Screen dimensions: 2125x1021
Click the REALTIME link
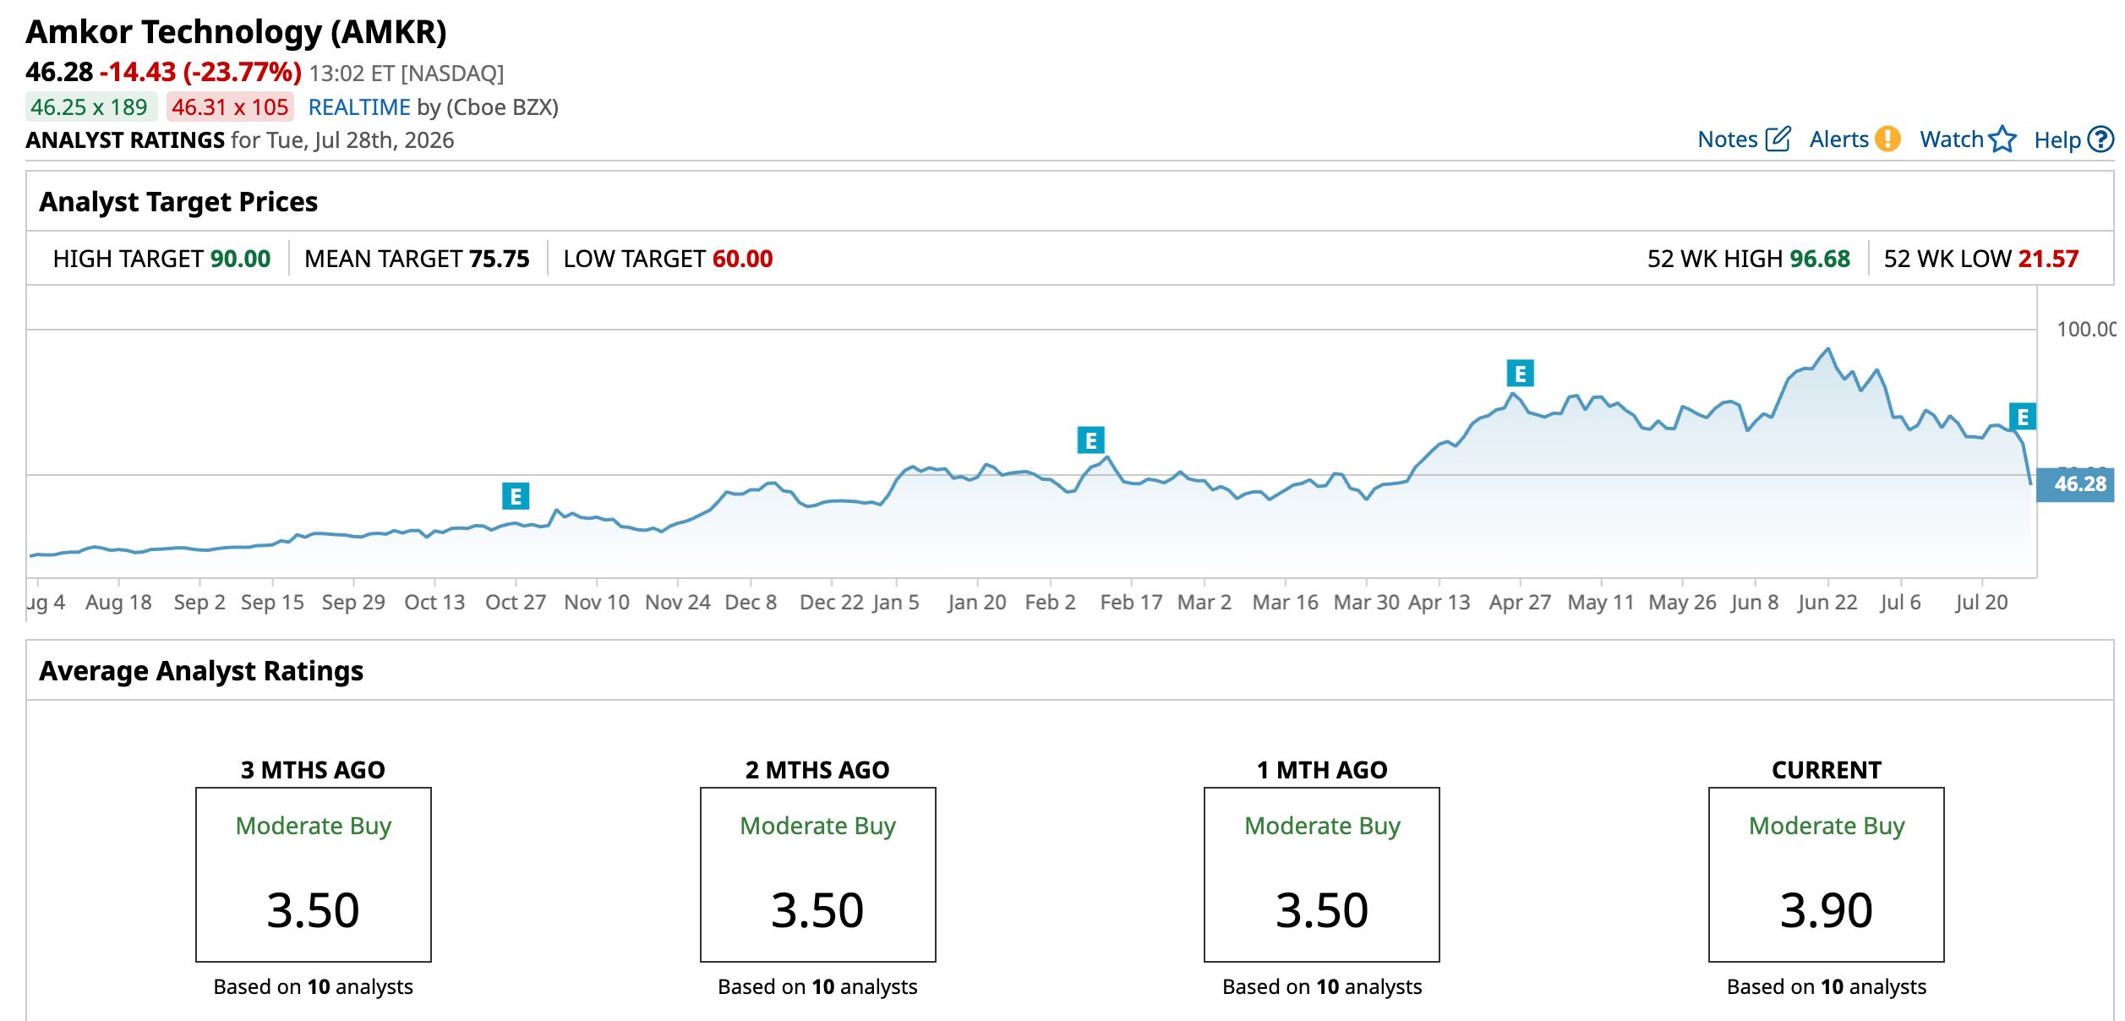pos(359,107)
